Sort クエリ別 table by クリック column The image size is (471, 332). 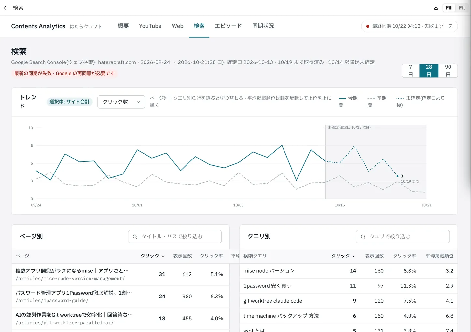click(x=343, y=256)
